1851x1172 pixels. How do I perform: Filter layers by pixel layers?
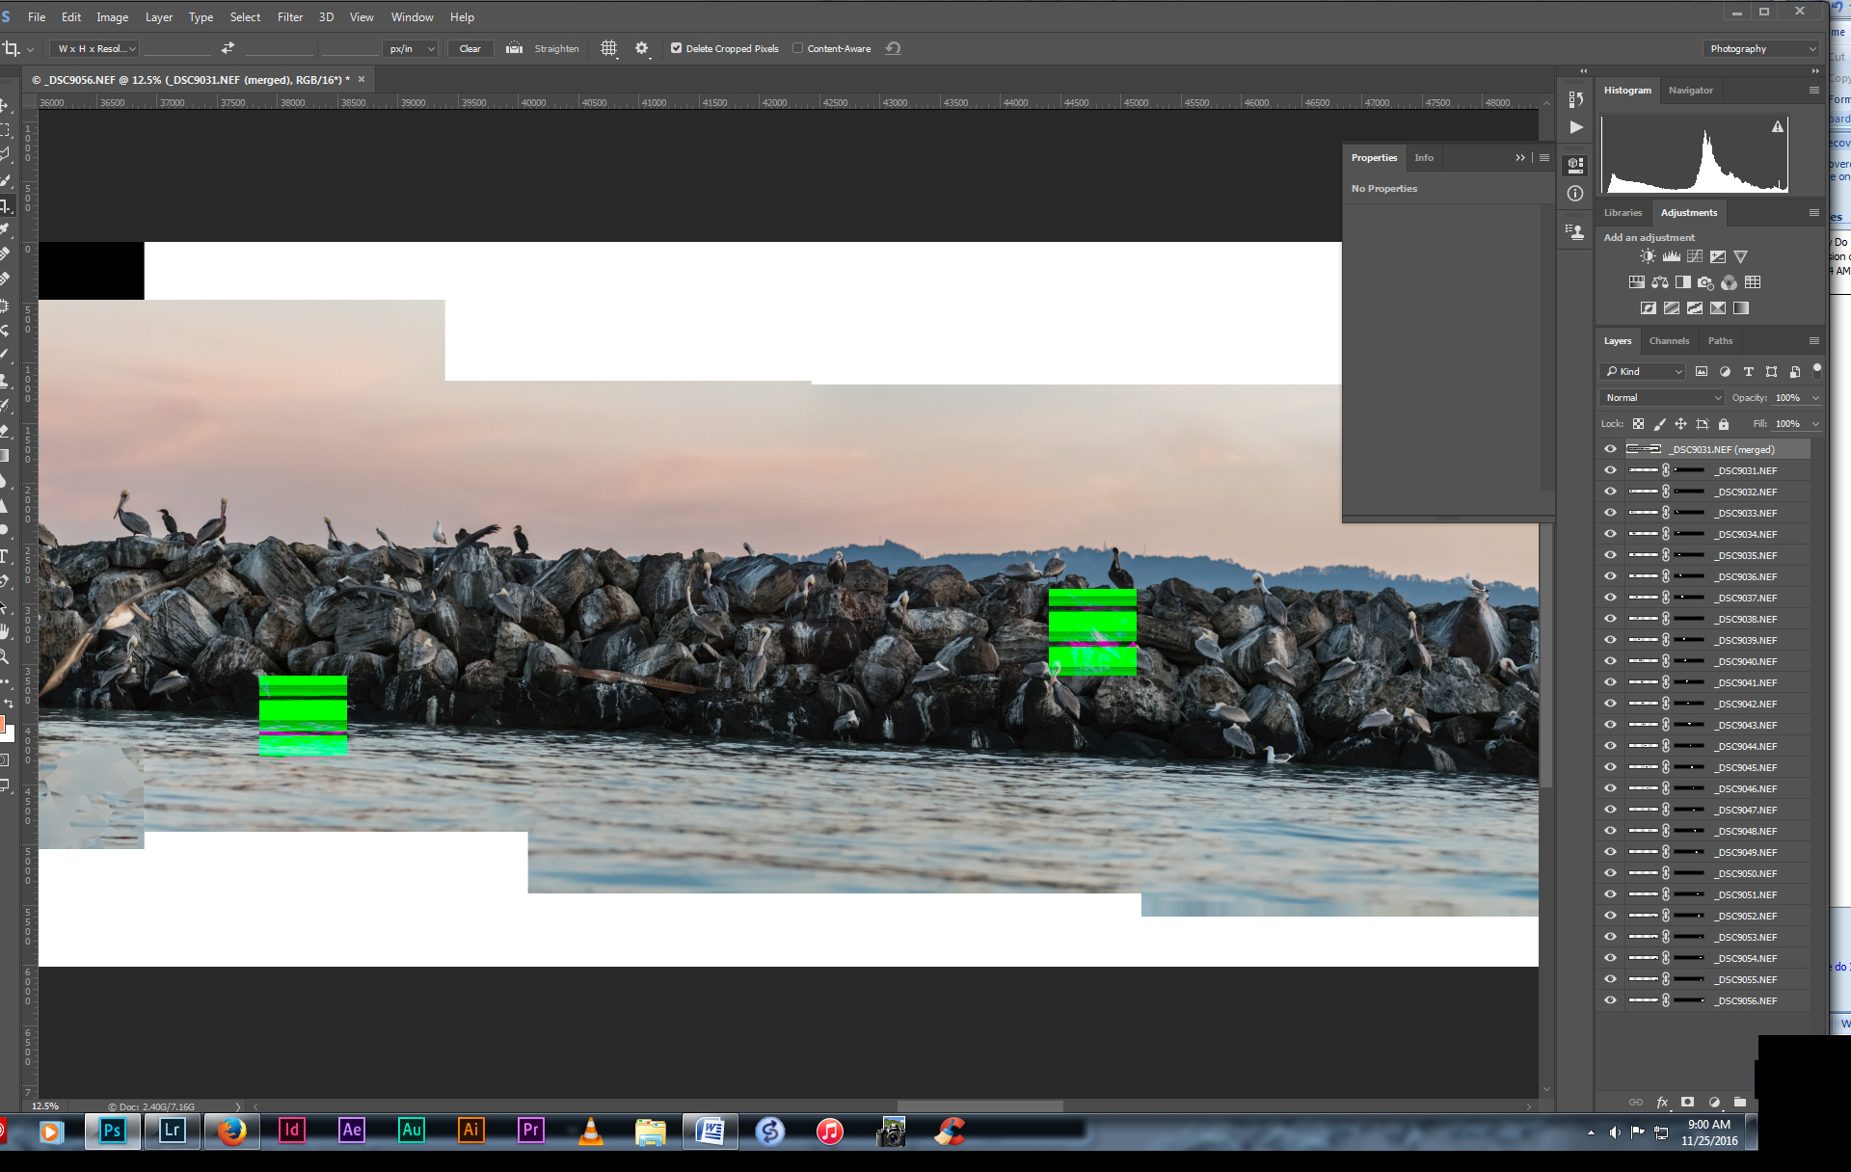(1702, 371)
